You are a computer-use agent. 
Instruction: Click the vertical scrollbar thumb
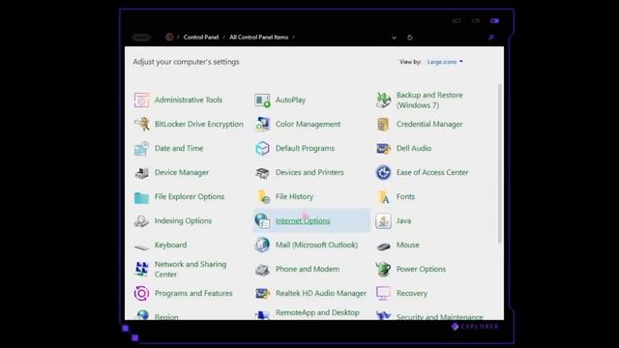(499, 163)
